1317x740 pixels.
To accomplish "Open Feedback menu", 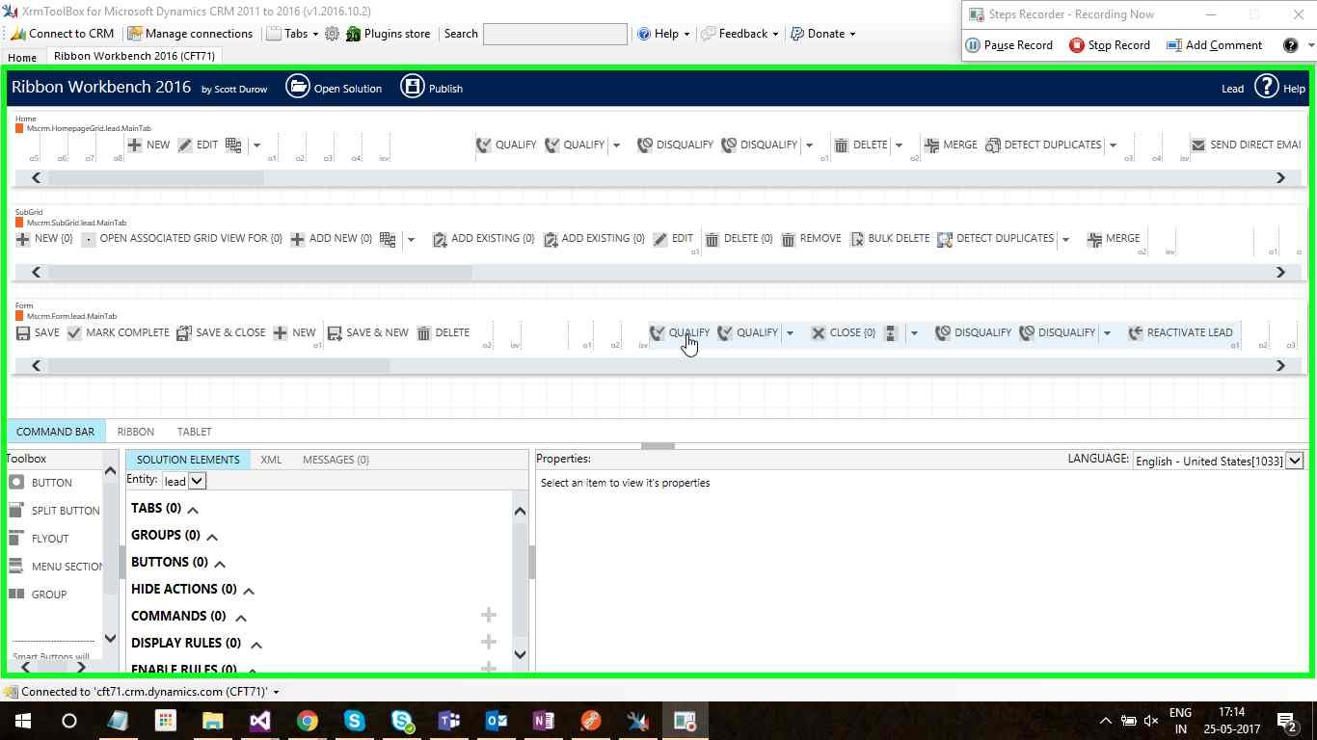I will pyautogui.click(x=739, y=34).
